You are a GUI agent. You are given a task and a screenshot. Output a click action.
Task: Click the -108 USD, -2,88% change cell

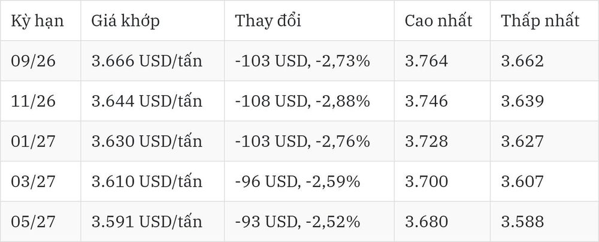tap(302, 101)
